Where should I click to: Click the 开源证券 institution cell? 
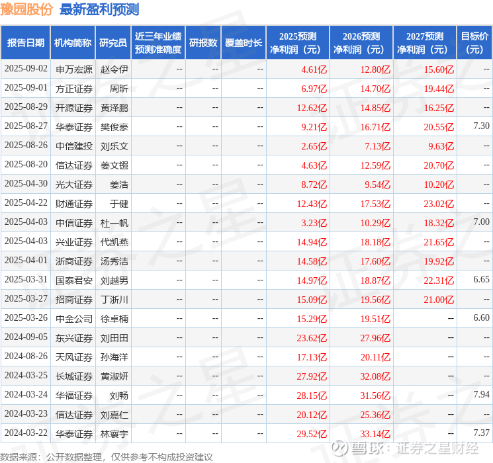(74, 108)
